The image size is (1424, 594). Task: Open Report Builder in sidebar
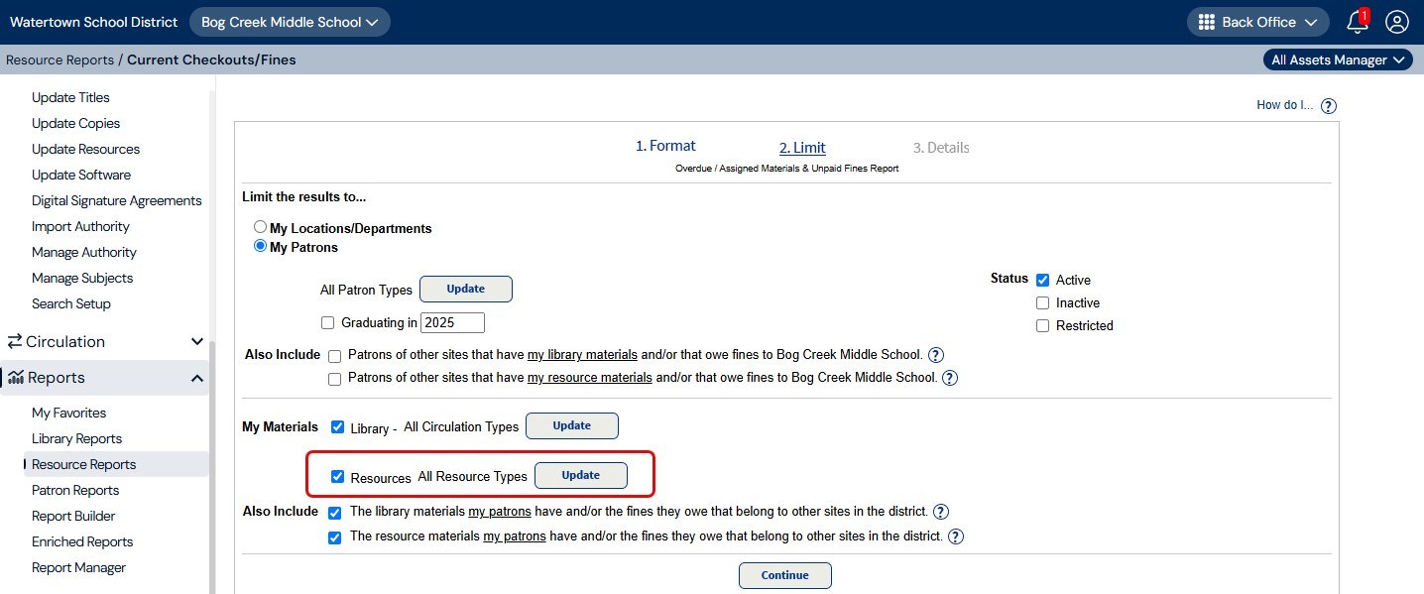tap(73, 516)
